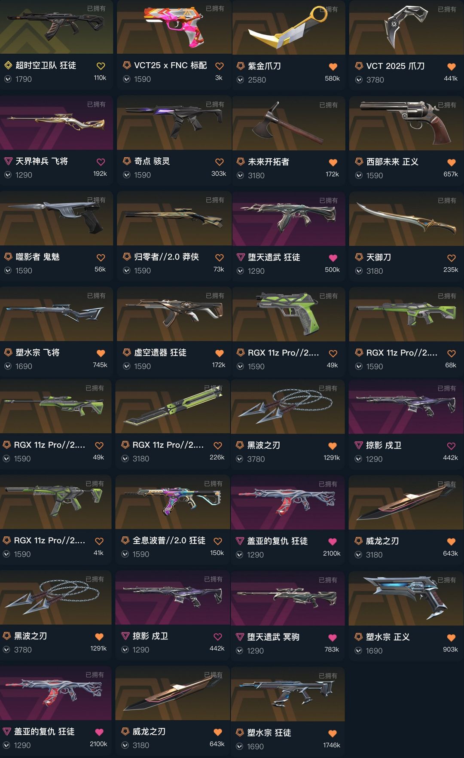Unfavorite the VCT 2025 爪刀 heart
Screen dimensions: 464x758
coord(451,67)
